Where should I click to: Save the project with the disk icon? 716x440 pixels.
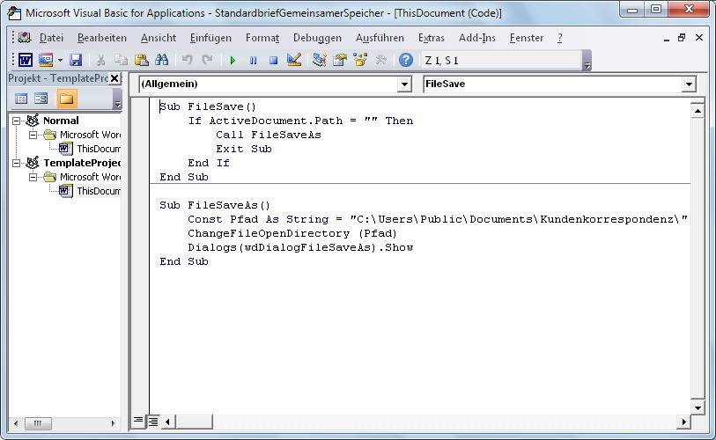(76, 60)
